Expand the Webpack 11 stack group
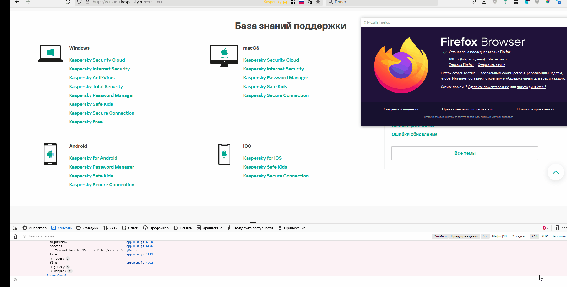Image resolution: width=567 pixels, height=287 pixels. click(51, 271)
